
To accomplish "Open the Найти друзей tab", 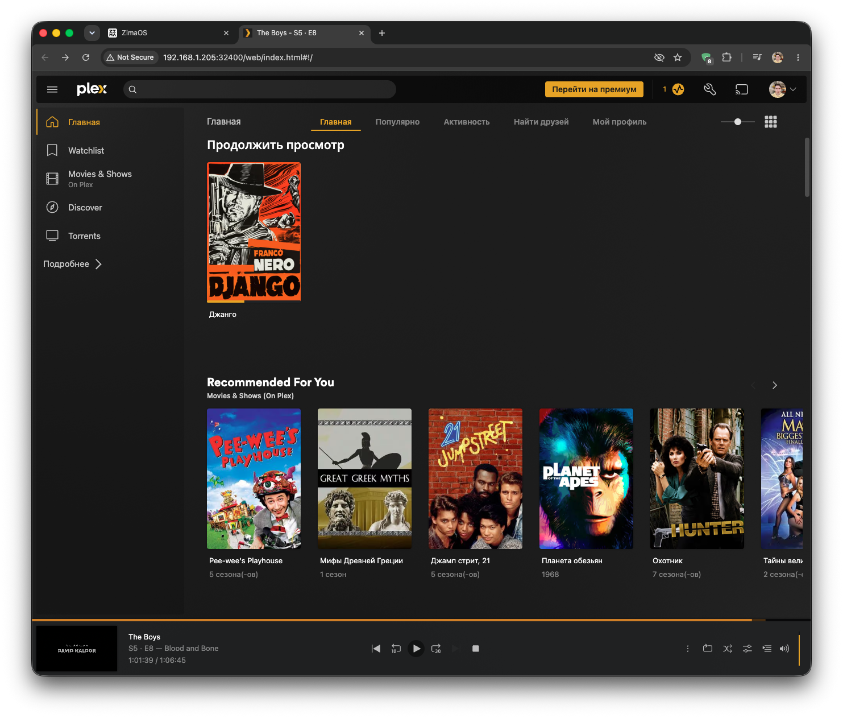I will pos(541,122).
